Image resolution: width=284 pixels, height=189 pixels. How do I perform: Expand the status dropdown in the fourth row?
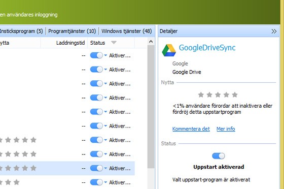click(105, 98)
